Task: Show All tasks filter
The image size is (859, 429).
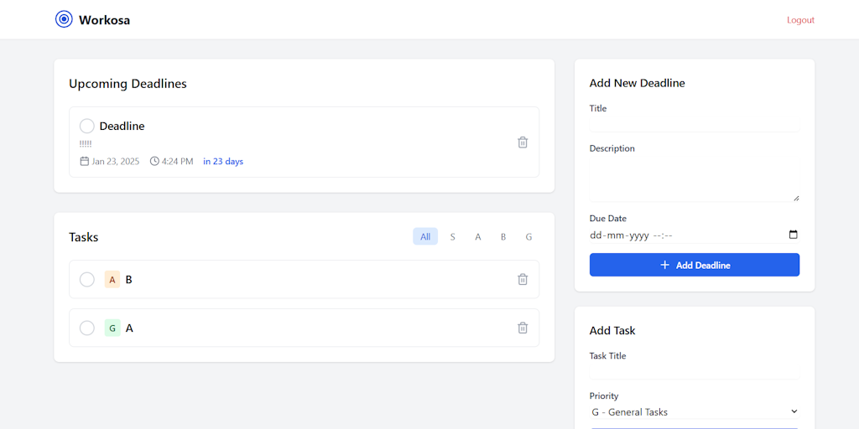Action: pos(425,237)
